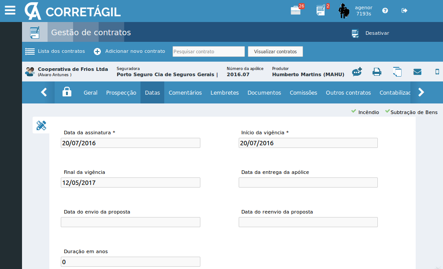
Task: Click Adicionar novo contrato
Action: tap(129, 52)
